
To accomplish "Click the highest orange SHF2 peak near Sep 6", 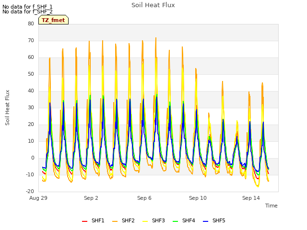I will 156,38.
